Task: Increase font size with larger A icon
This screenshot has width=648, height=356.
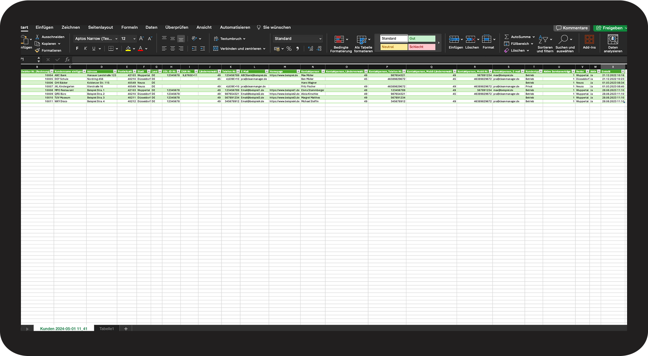Action: pos(141,38)
